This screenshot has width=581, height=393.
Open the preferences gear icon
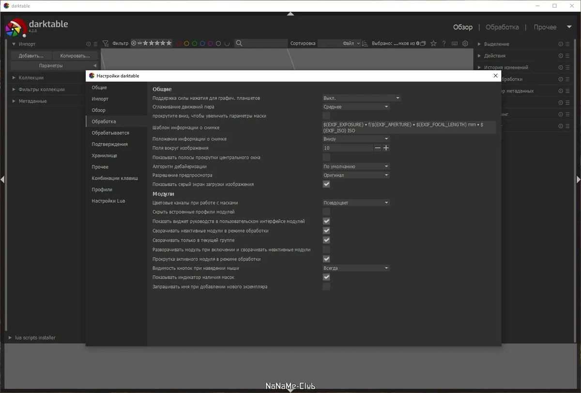pos(465,43)
